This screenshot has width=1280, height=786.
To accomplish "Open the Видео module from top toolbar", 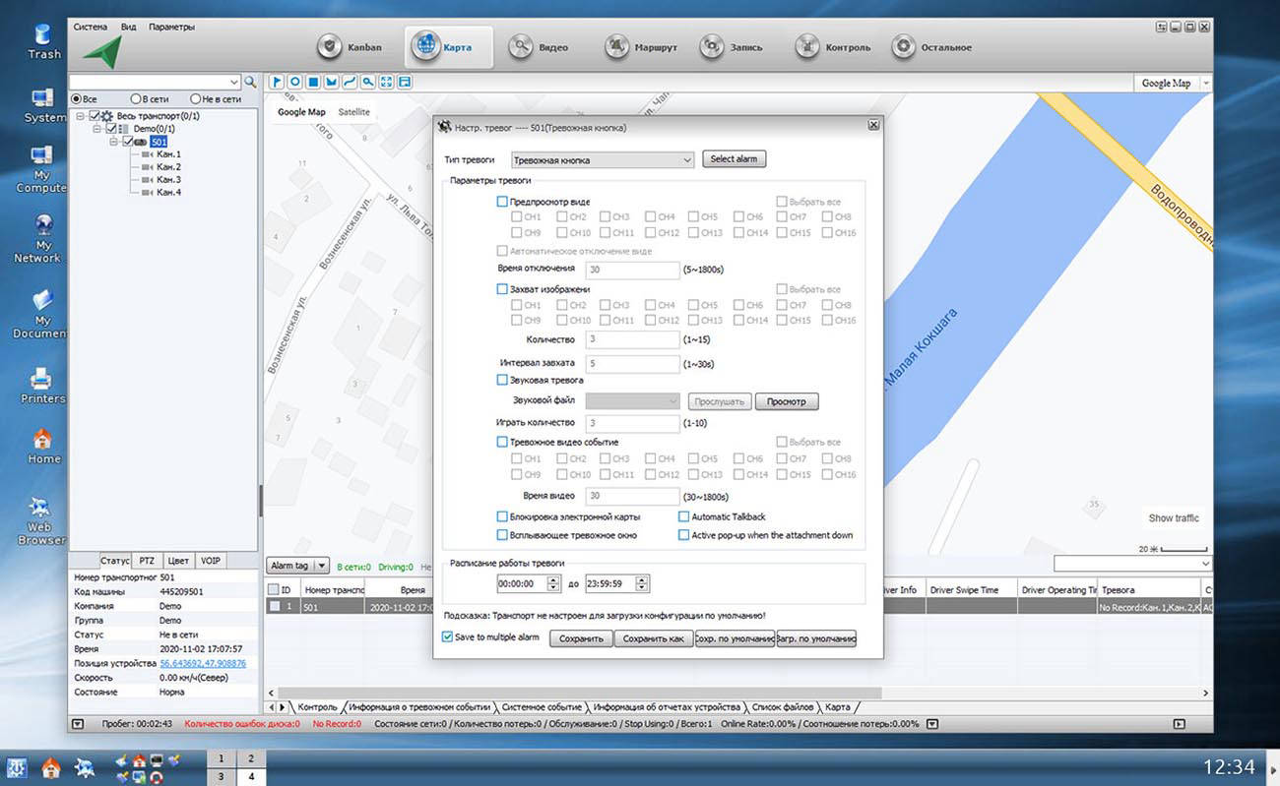I will tap(539, 47).
